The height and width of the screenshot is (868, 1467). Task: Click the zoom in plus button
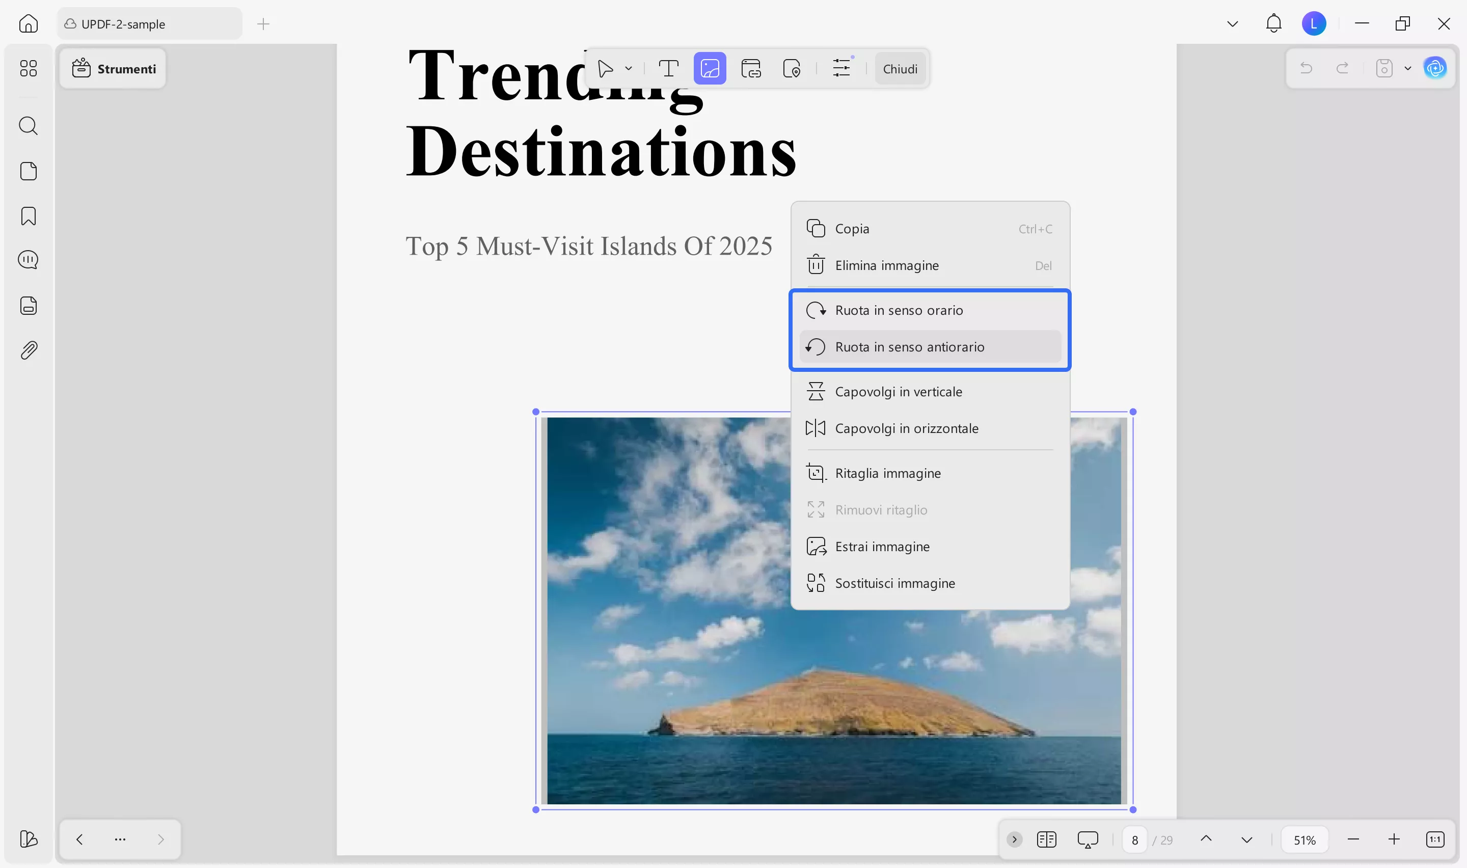click(x=1394, y=839)
